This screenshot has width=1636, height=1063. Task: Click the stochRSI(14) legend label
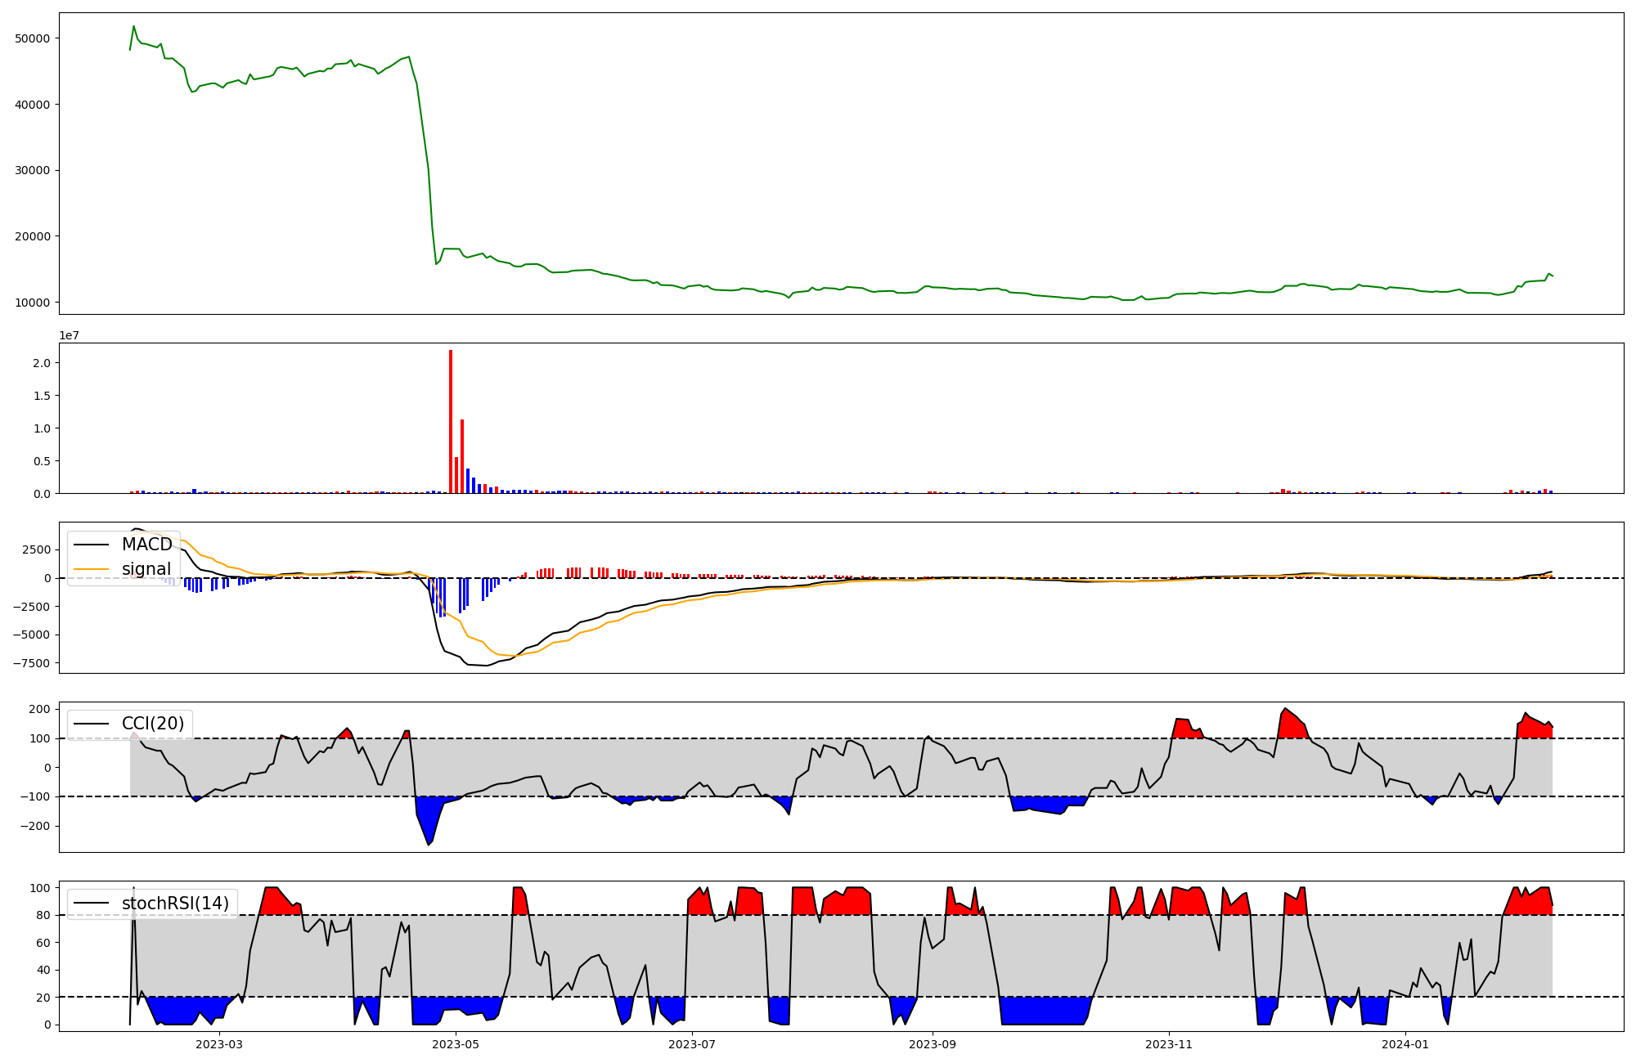pyautogui.click(x=174, y=904)
